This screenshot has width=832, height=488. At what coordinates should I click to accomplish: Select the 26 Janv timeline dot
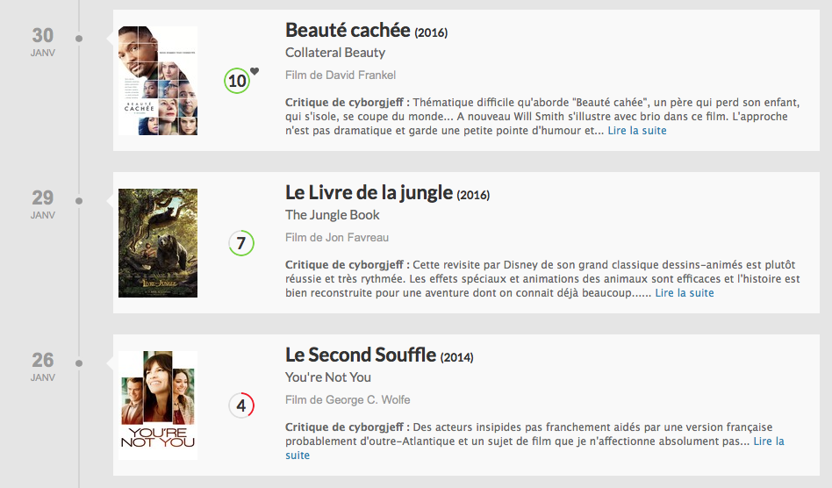(79, 362)
